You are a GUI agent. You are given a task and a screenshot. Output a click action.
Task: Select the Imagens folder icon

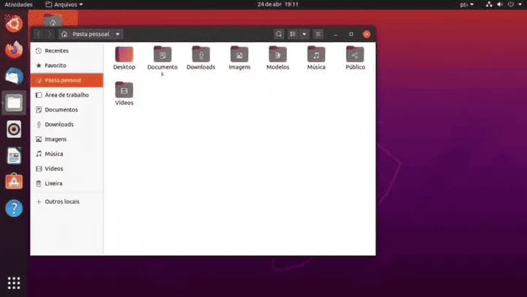pos(239,54)
